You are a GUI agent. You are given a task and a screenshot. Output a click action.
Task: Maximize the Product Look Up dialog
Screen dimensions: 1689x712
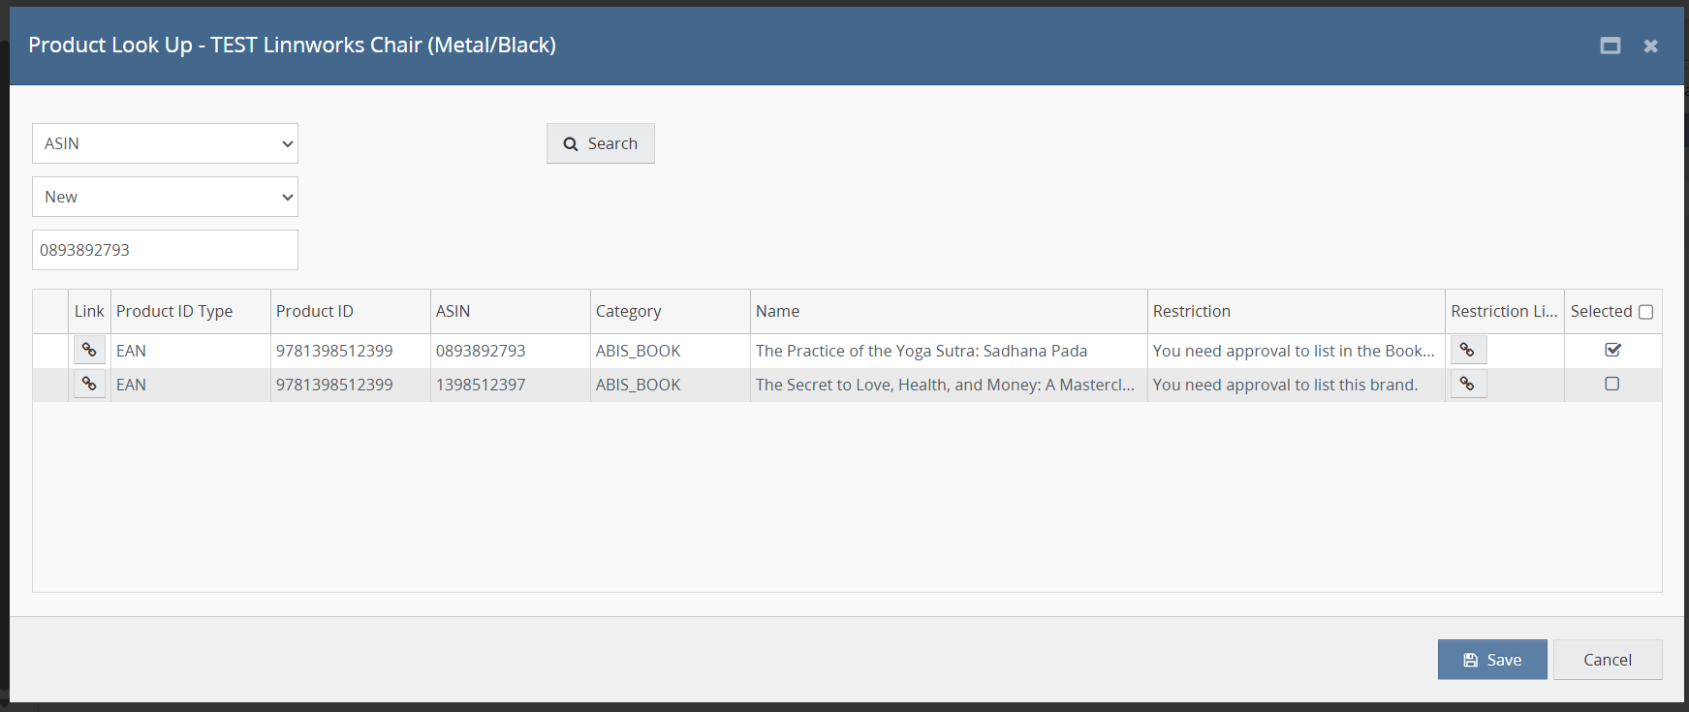click(x=1611, y=46)
